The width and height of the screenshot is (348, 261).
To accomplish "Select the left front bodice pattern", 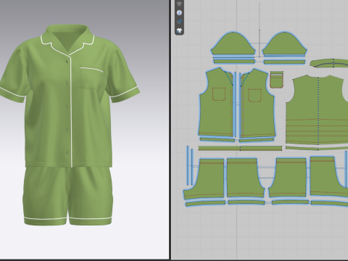I will click(x=216, y=103).
